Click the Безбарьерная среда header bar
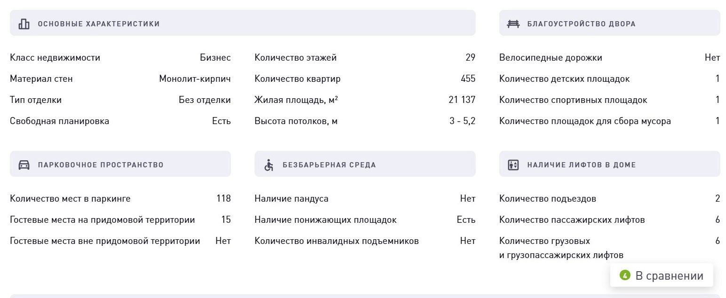This screenshot has height=298, width=726. pos(365,164)
